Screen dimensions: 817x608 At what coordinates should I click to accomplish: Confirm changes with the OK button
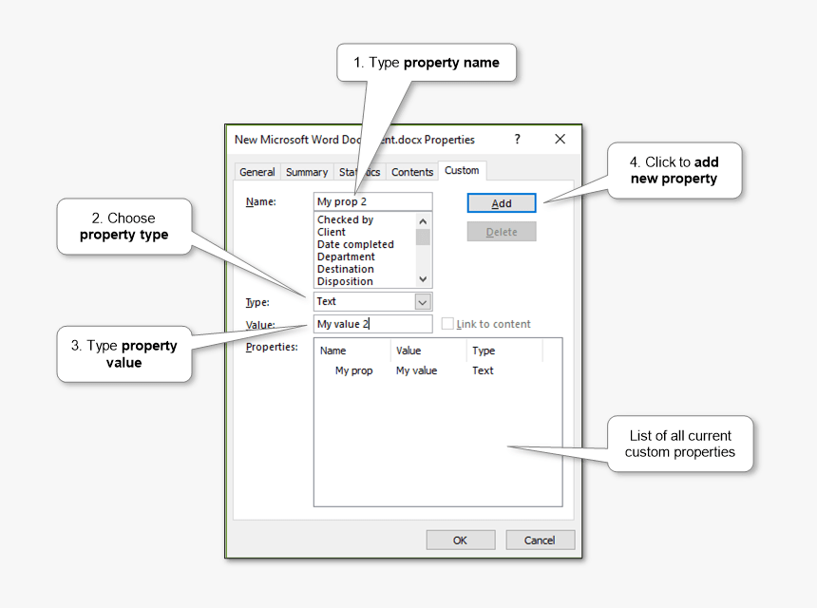460,540
